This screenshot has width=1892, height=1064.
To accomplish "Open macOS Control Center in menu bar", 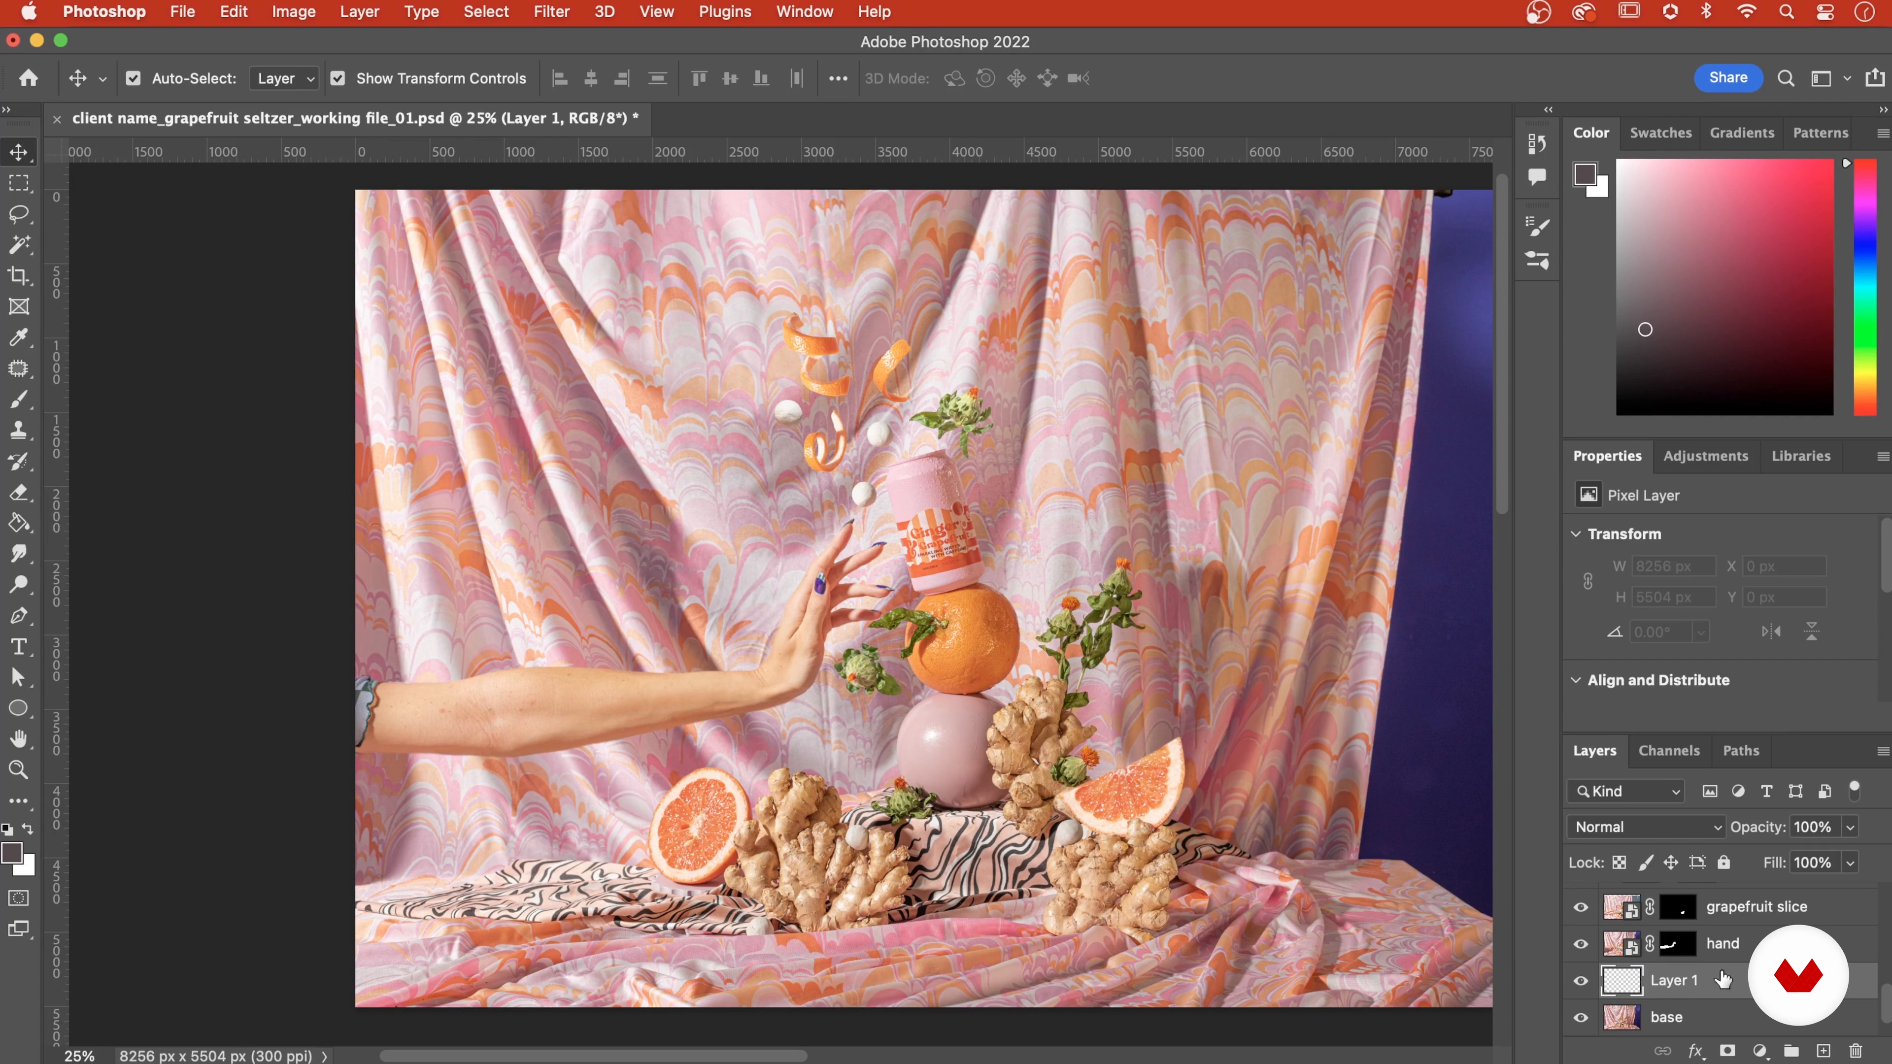I will point(1824,12).
